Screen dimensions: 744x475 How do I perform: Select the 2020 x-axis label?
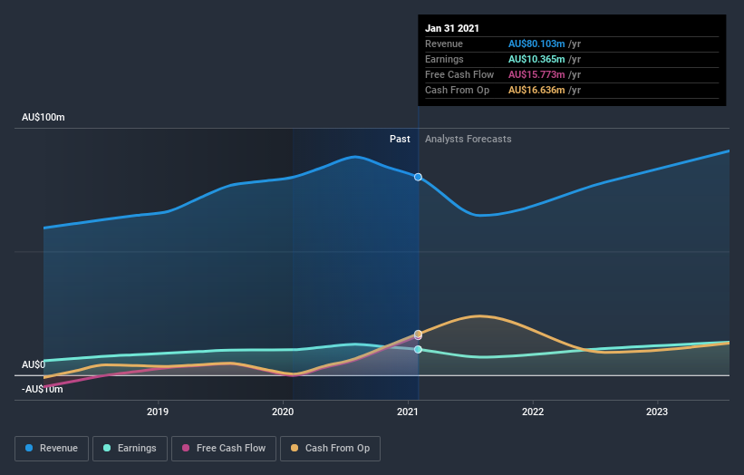pyautogui.click(x=283, y=412)
